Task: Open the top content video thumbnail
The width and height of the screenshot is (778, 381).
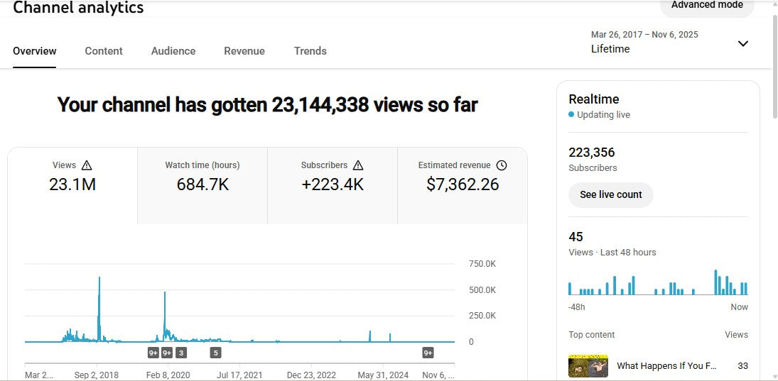Action: click(588, 365)
